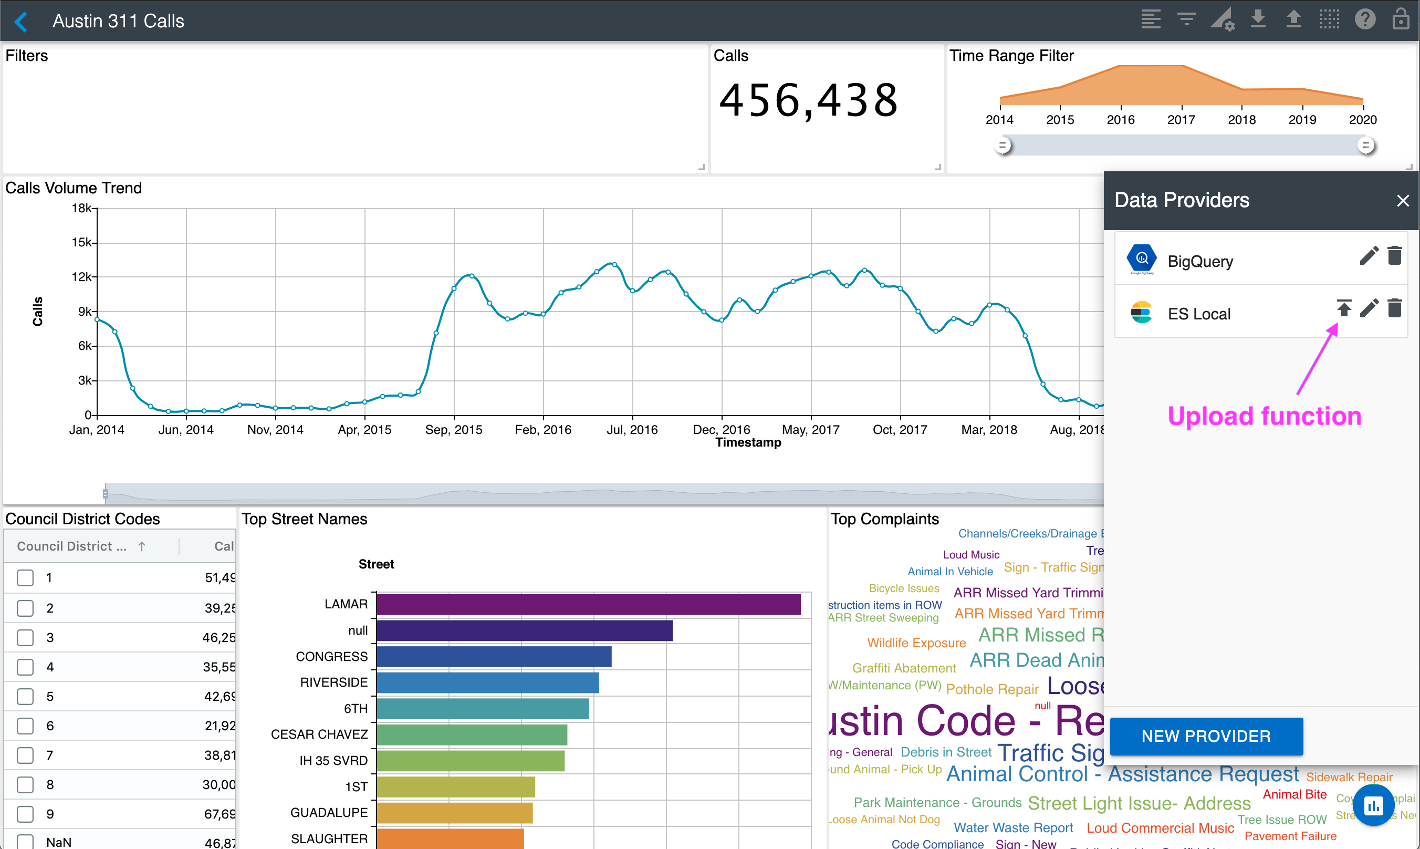The width and height of the screenshot is (1420, 849).
Task: Click 'Wildlife Exposure' in the word cloud
Action: (916, 643)
